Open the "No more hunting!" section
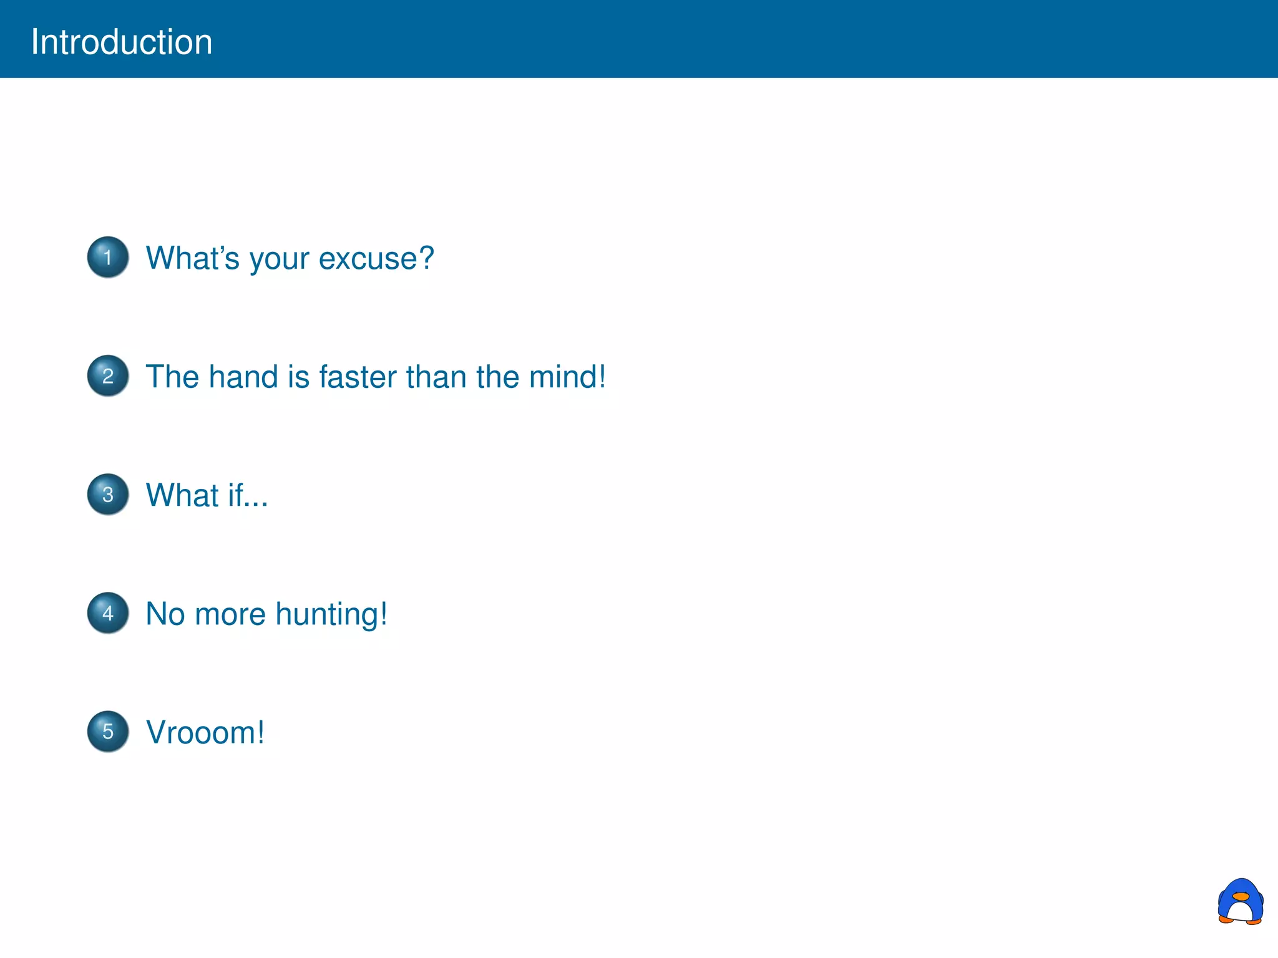The height and width of the screenshot is (958, 1278). pyautogui.click(x=266, y=614)
